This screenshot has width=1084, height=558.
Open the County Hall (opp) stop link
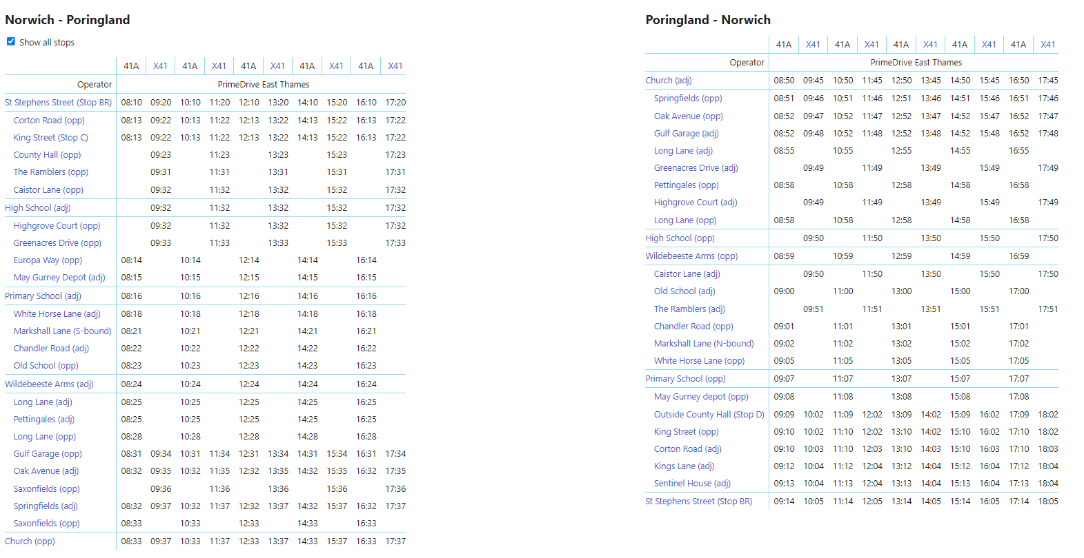pyautogui.click(x=47, y=155)
